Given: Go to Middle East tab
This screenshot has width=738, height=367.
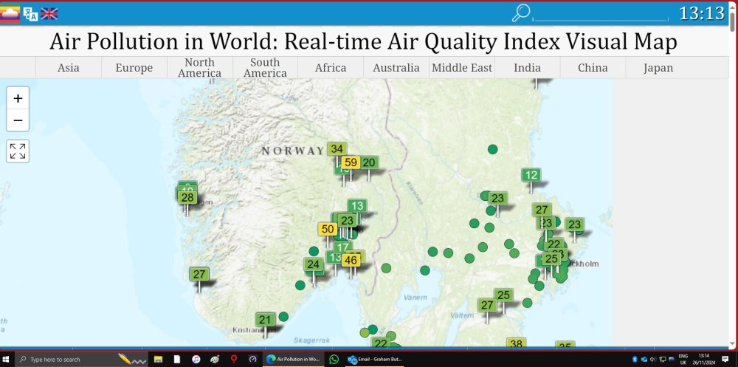Looking at the screenshot, I should [x=462, y=67].
